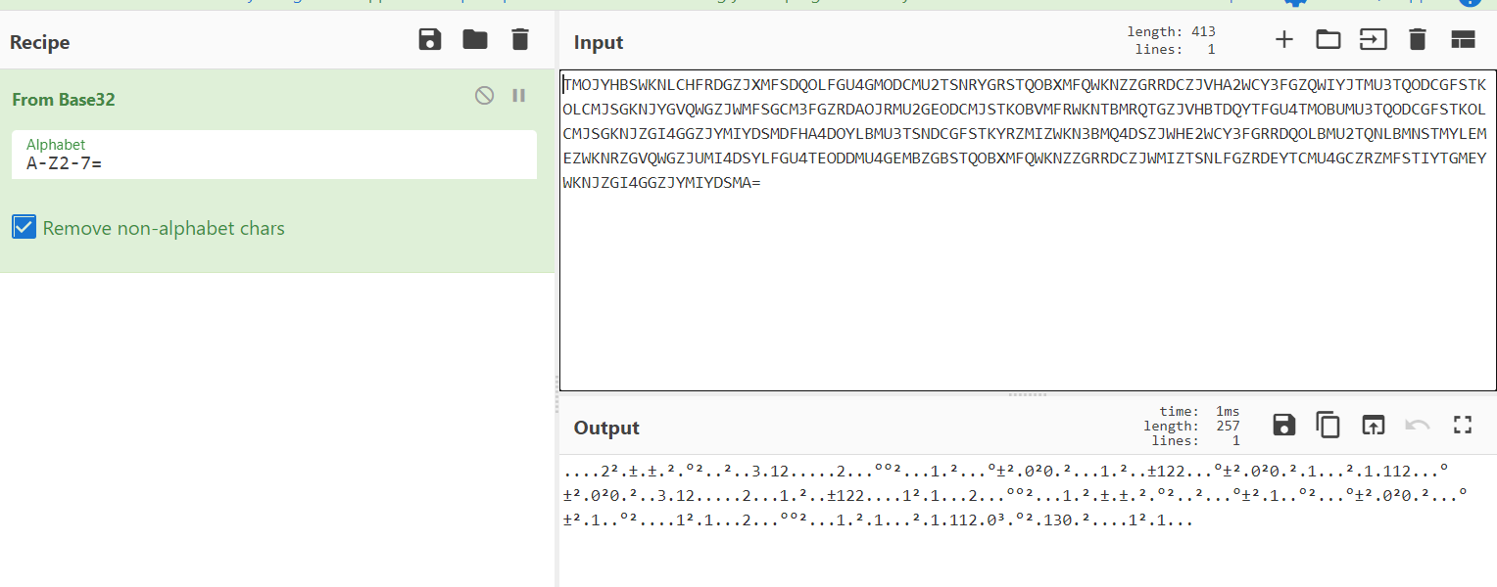Screen dimensions: 1497x587
Task: Click the Input panel heading
Action: pyautogui.click(x=599, y=42)
